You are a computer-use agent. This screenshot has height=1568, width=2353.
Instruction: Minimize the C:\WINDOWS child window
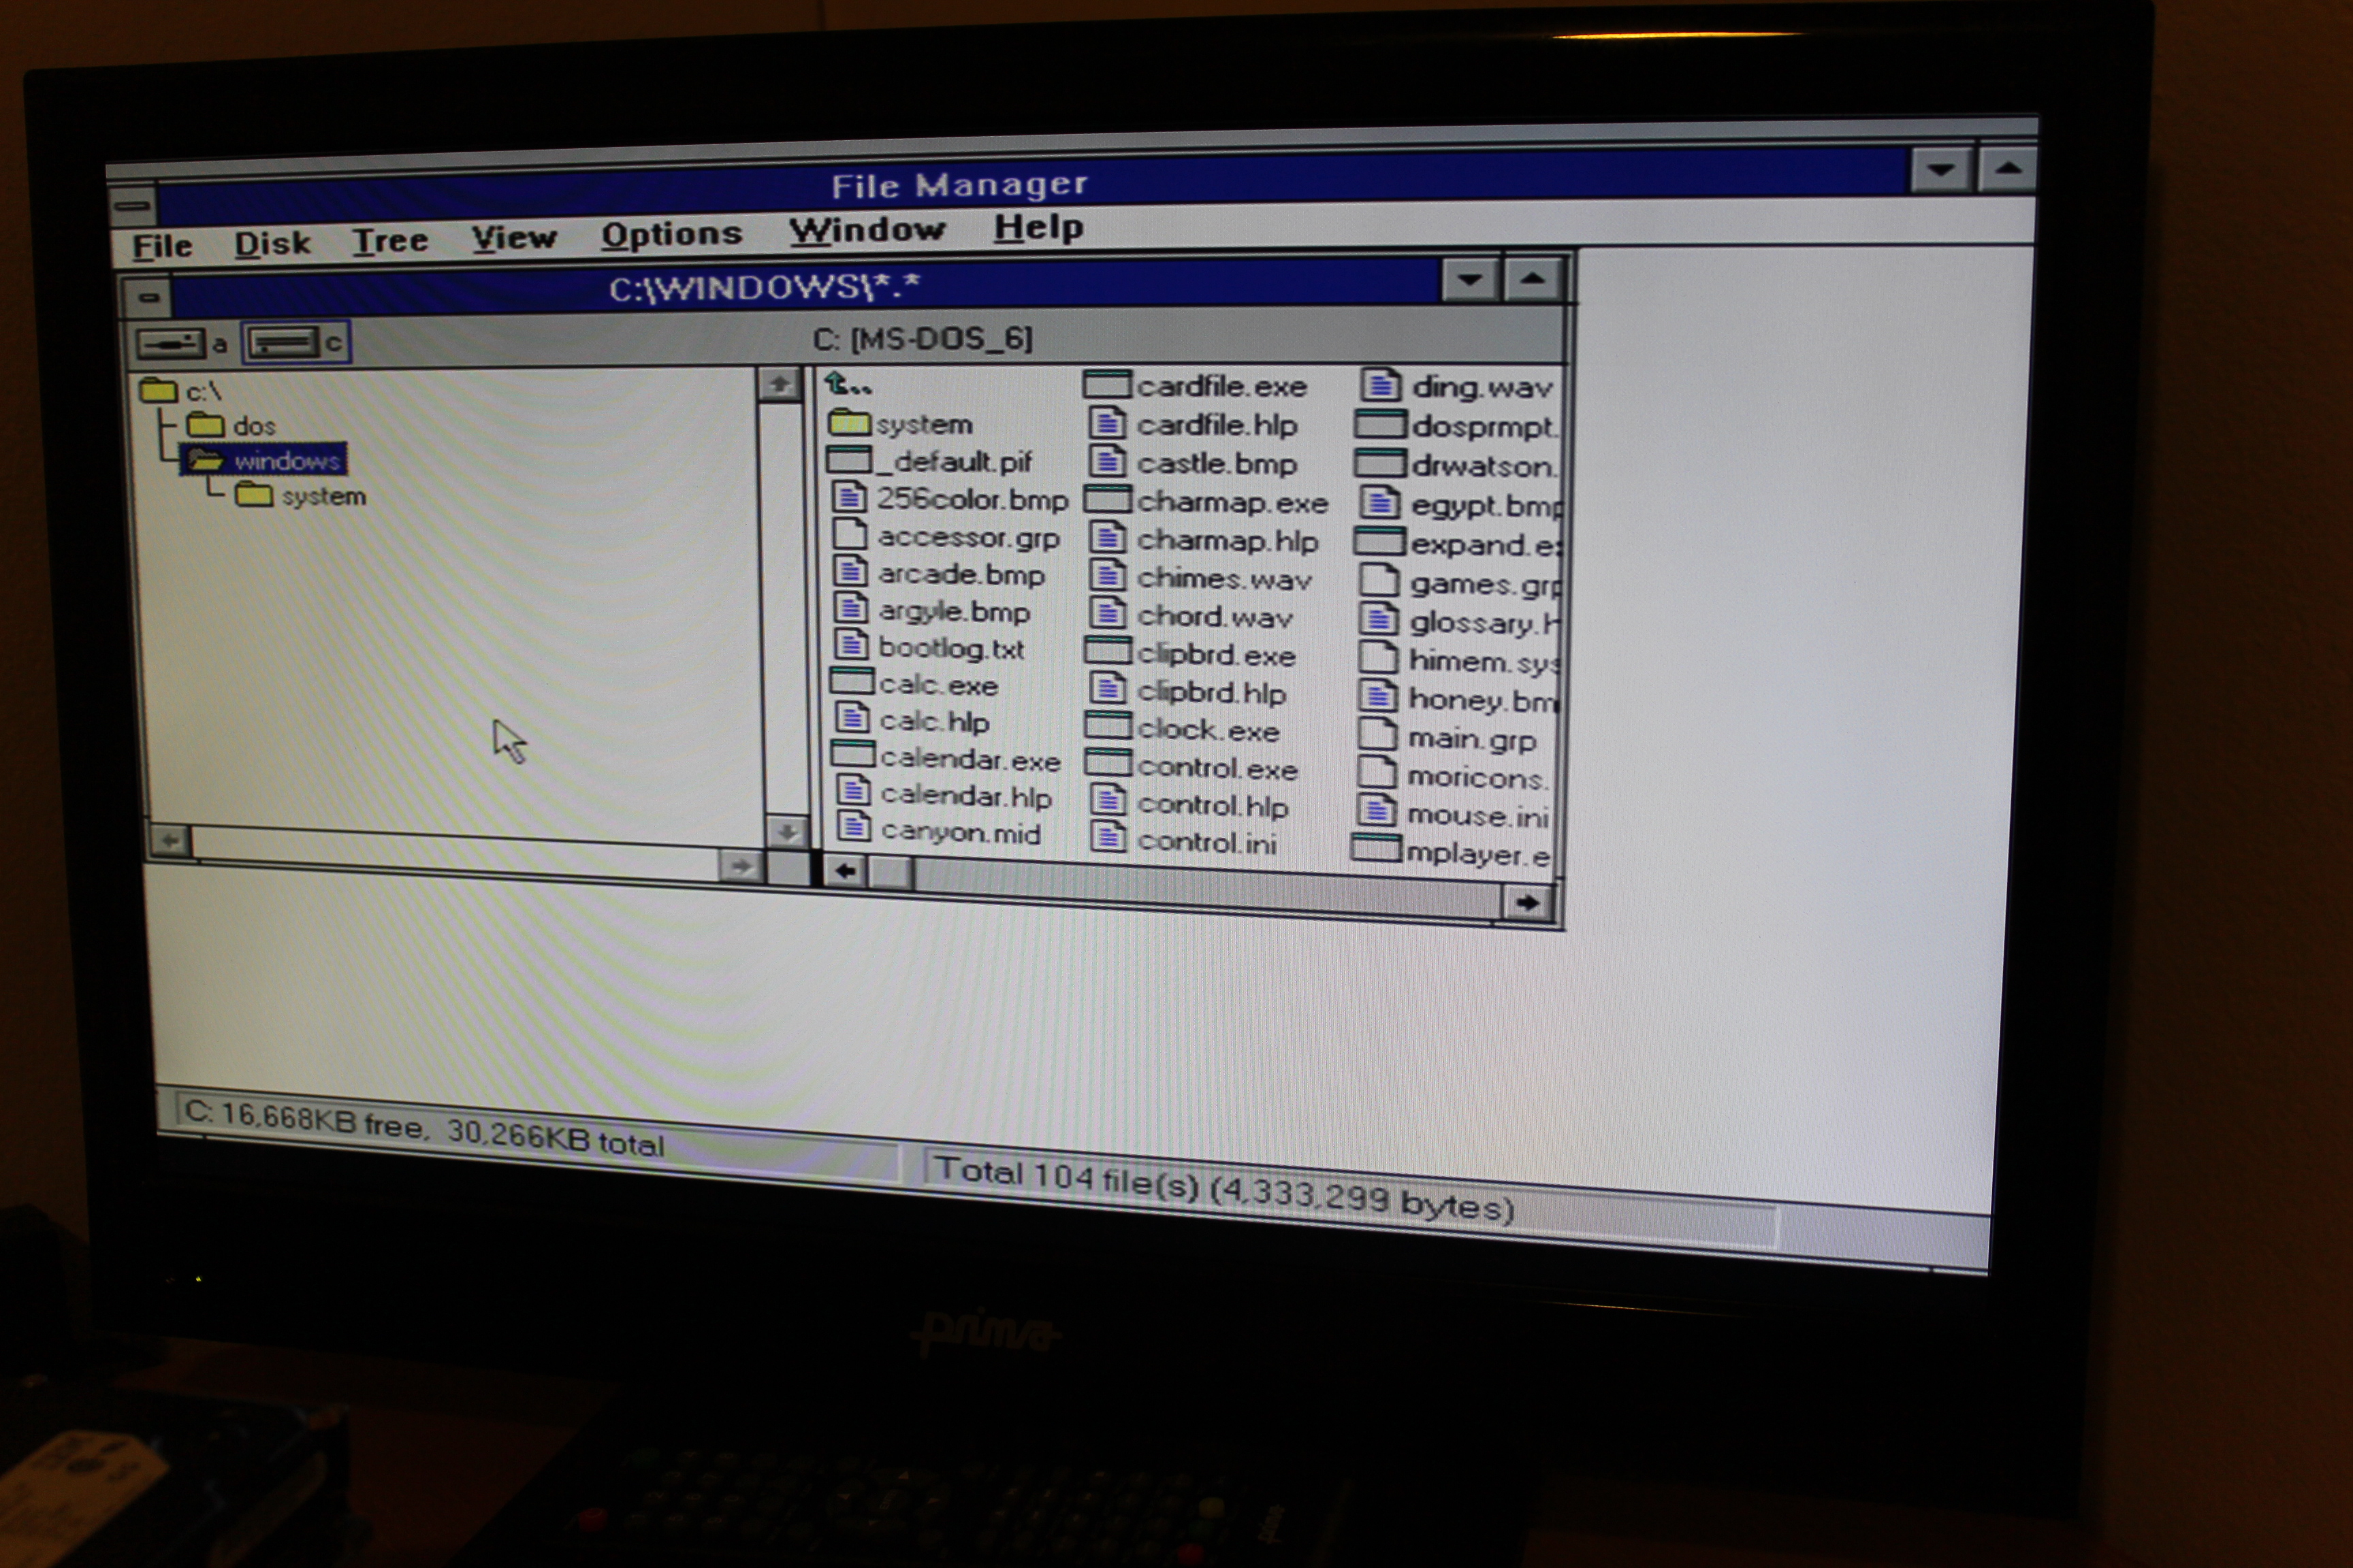pyautogui.click(x=1469, y=280)
